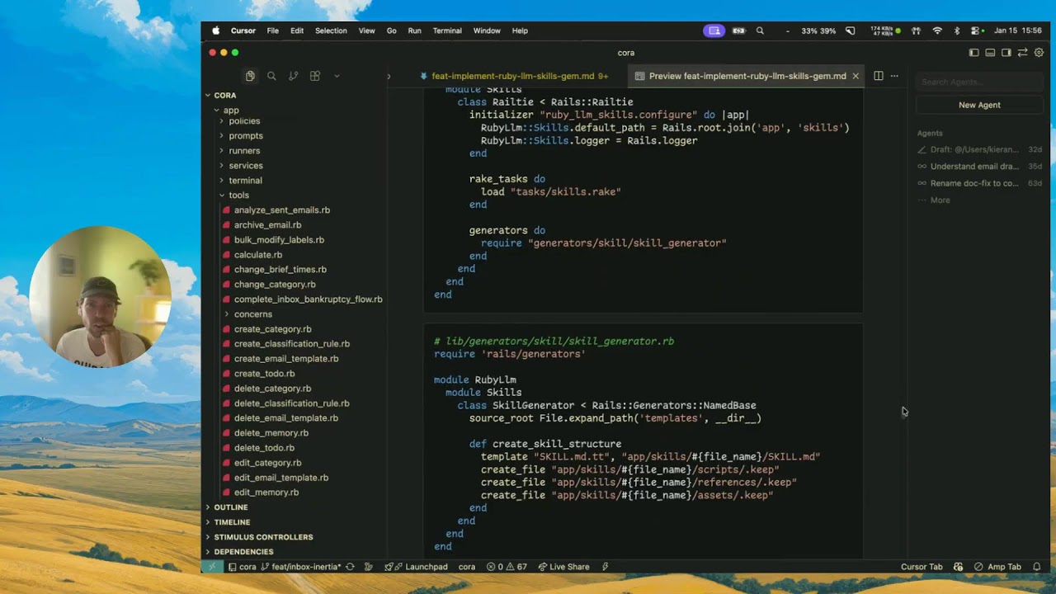Open the Explorer view icon
The width and height of the screenshot is (1056, 594).
[x=250, y=76]
